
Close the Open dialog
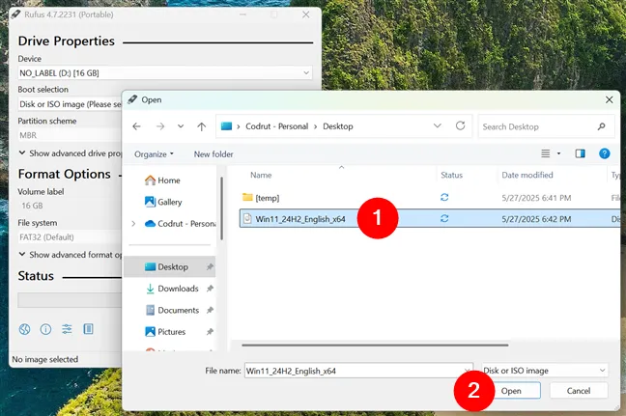[609, 99]
